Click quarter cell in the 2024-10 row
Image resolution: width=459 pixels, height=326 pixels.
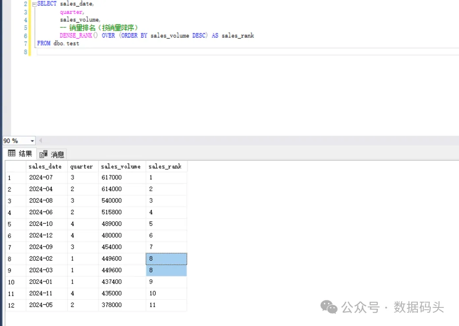click(83, 224)
